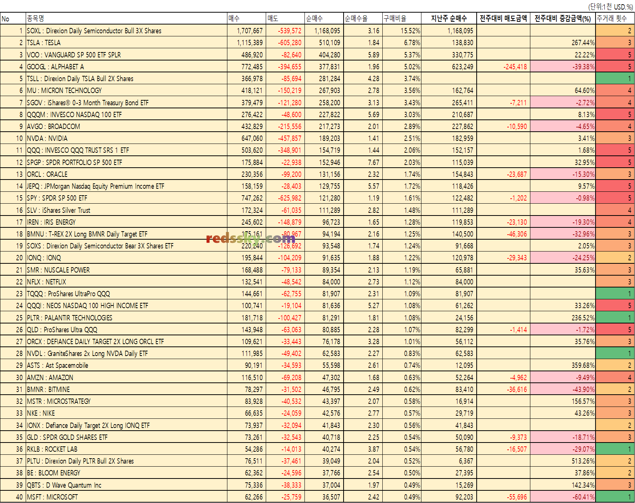Select the TQQQ : ProShares UltraPro QQQ cell
The height and width of the screenshot is (503, 635).
coord(127,294)
